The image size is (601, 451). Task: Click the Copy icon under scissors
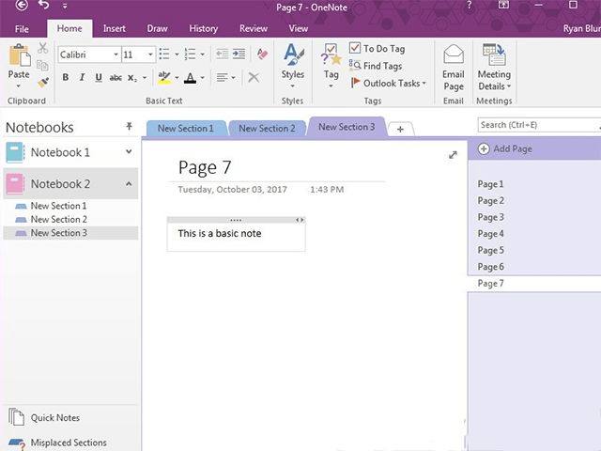coord(42,65)
